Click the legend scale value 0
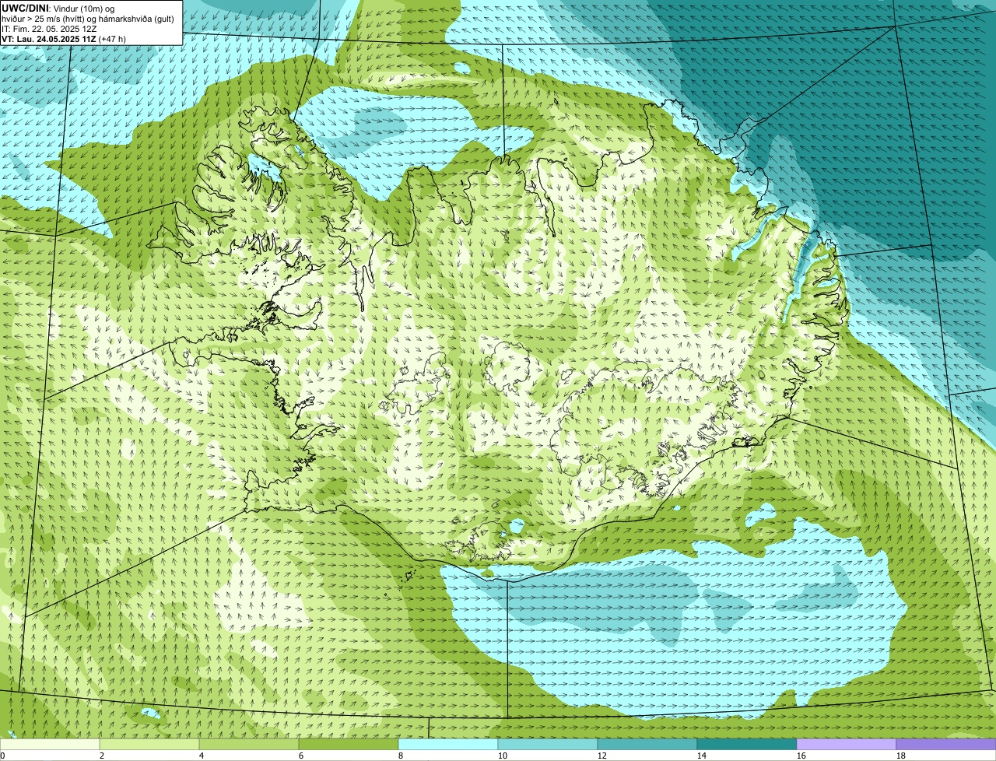This screenshot has height=761, width=996. pos(2,756)
